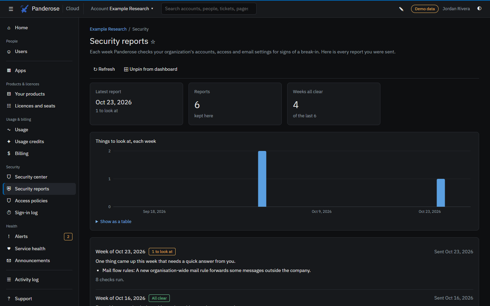Click the Weeks all clear card
Image resolution: width=490 pixels, height=306 pixels.
(x=334, y=104)
